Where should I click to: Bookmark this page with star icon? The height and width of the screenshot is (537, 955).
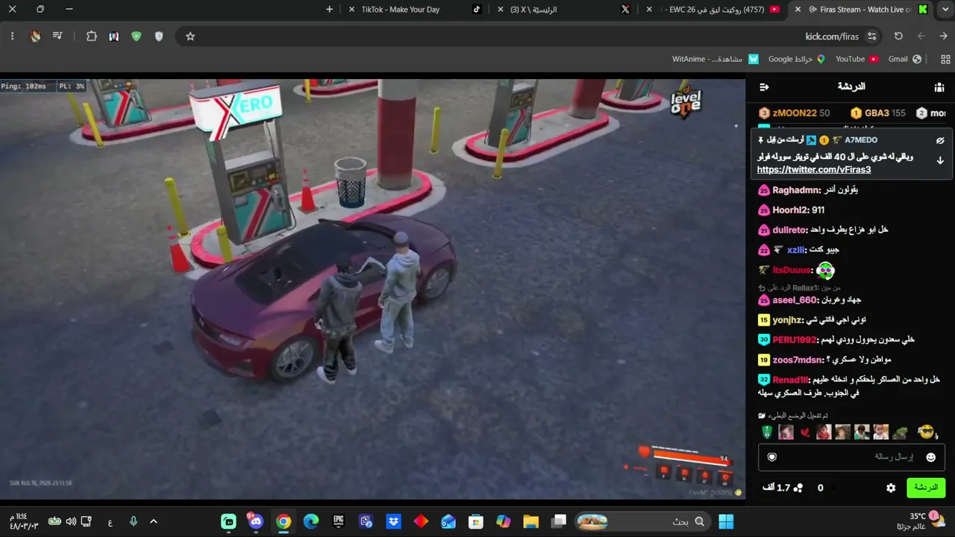[190, 36]
